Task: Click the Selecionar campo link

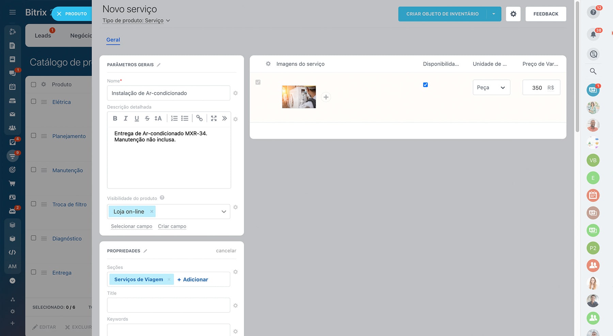Action: (131, 226)
